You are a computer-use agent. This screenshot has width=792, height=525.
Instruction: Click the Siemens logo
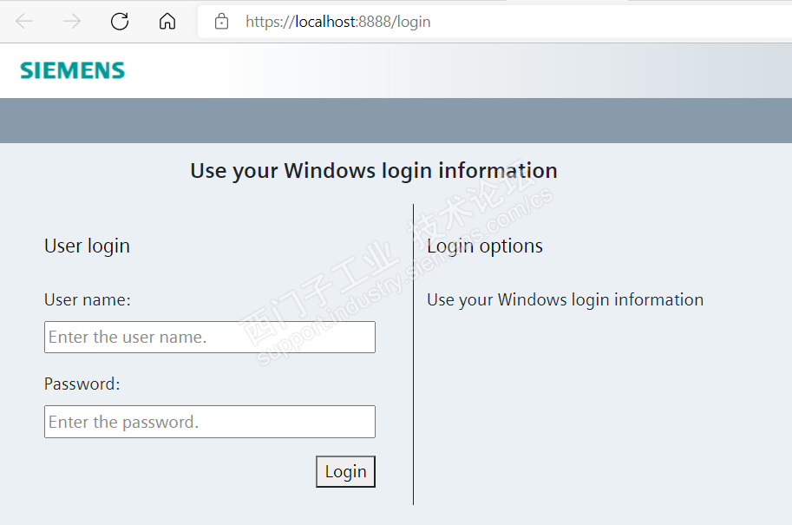[x=73, y=70]
